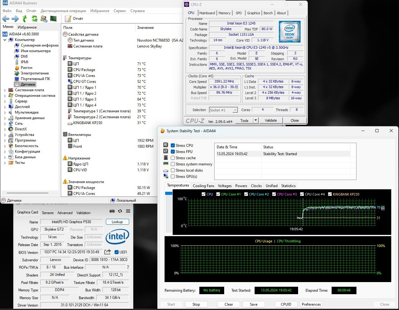Take GPU-Z screenshot with camera icon
399x310 pixels.
[112, 211]
